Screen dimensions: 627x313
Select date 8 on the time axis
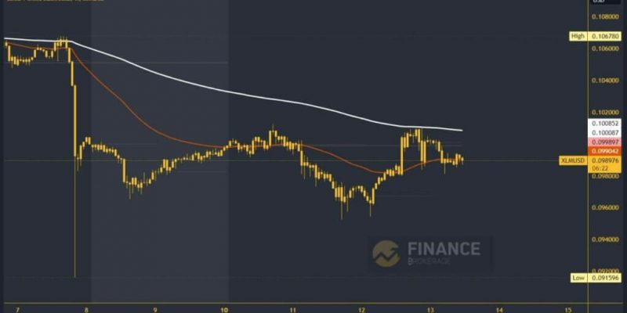pyautogui.click(x=86, y=310)
